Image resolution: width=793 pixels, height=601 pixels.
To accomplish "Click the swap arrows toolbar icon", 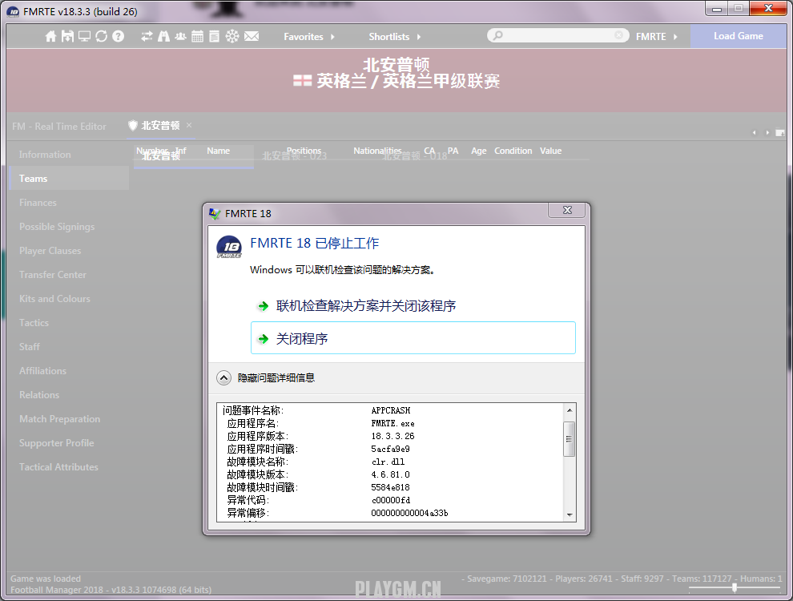I will 147,36.
